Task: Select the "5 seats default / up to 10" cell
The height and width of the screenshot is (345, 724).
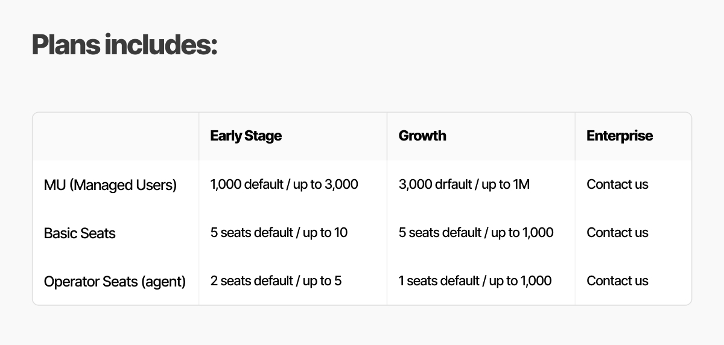Action: pyautogui.click(x=279, y=232)
